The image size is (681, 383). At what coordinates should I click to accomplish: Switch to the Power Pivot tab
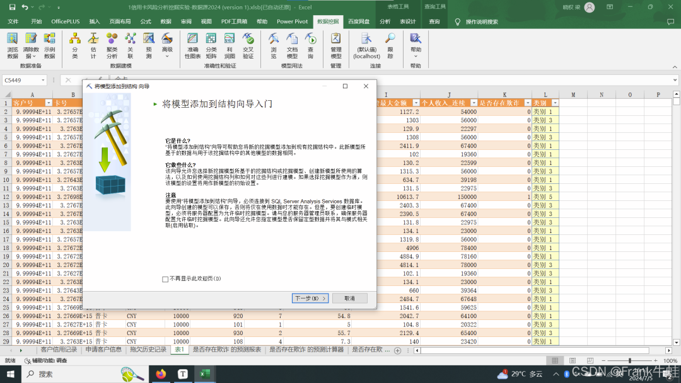292,21
